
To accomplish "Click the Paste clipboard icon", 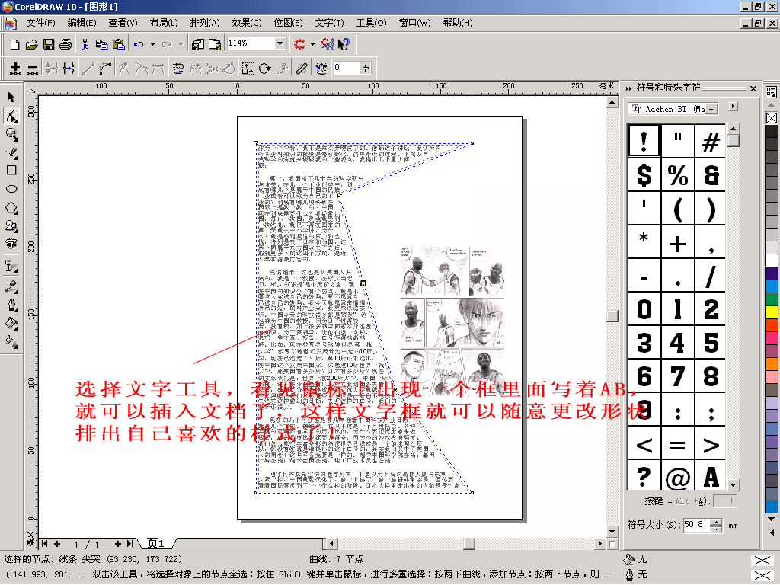I will click(118, 44).
